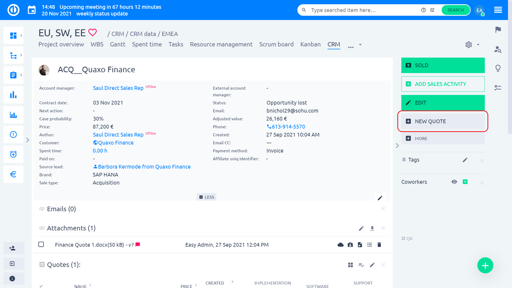Click the trash icon for Finance Quote 1.docx
The height and width of the screenshot is (288, 512).
(379, 245)
